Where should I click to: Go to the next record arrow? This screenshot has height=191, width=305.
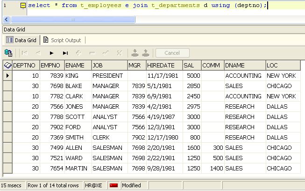(52, 53)
